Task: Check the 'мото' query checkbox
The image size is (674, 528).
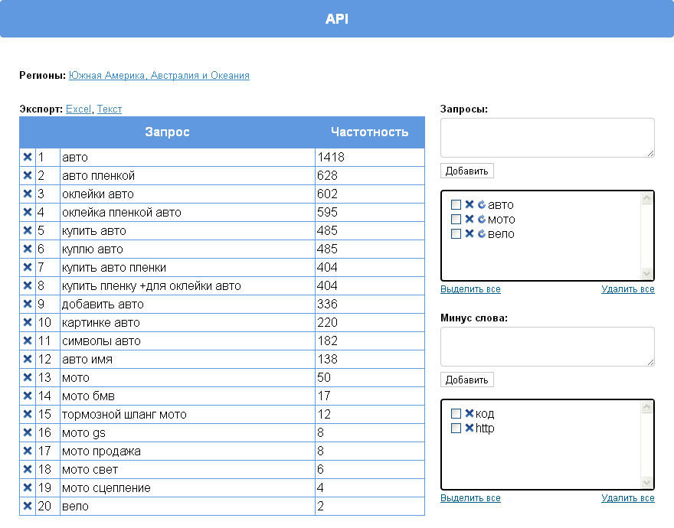Action: tap(456, 220)
